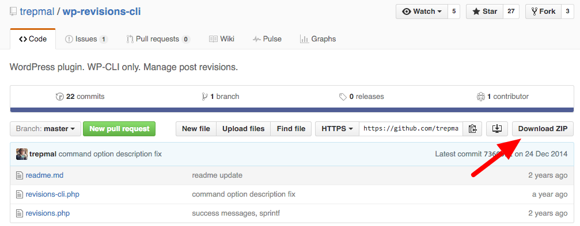Open the wp-revisions-cli repository link
The image size is (580, 226).
(x=102, y=12)
